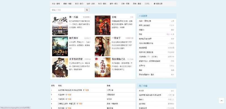Click the 我在娘胎已无敌 book cover
Viewport: 226px width, 109px height.
[x=103, y=67]
